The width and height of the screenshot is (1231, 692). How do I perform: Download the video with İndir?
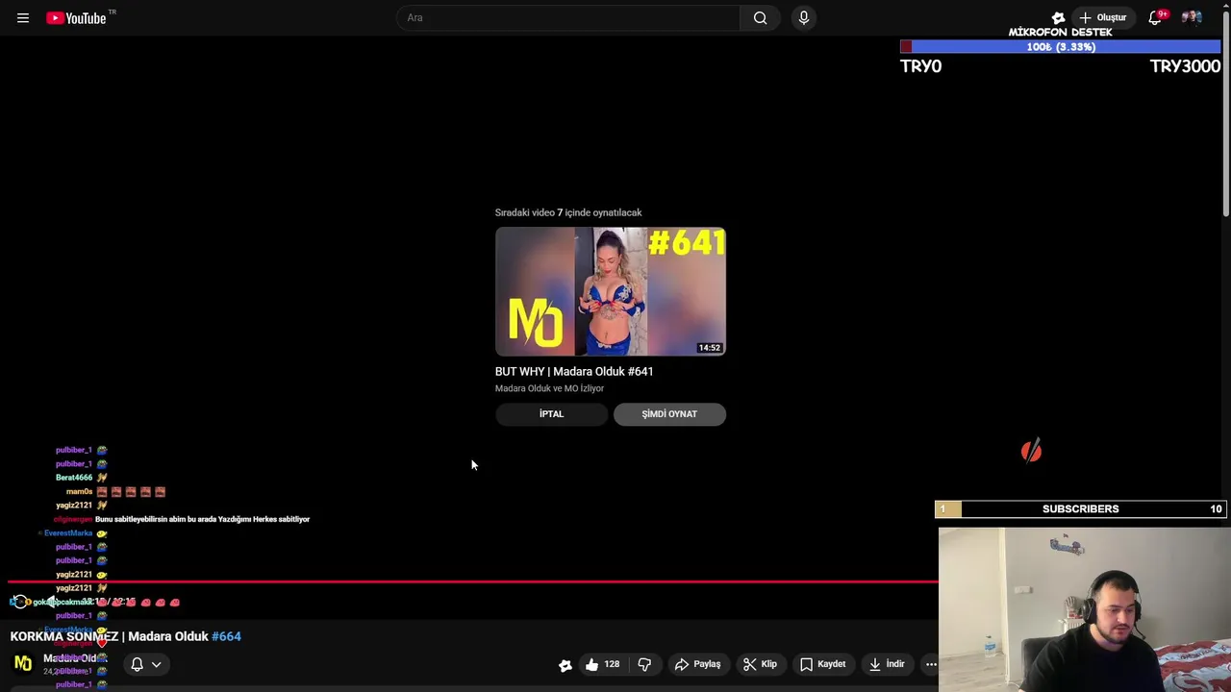pos(886,664)
